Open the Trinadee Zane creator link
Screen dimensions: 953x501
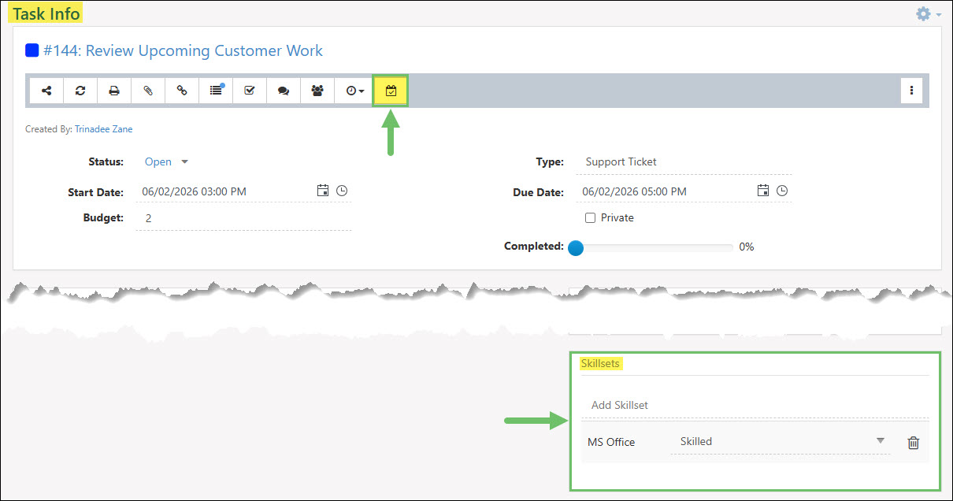coord(104,129)
